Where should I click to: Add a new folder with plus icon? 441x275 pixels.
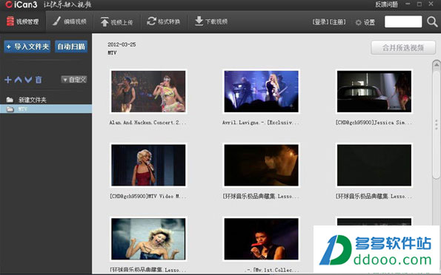(8, 80)
